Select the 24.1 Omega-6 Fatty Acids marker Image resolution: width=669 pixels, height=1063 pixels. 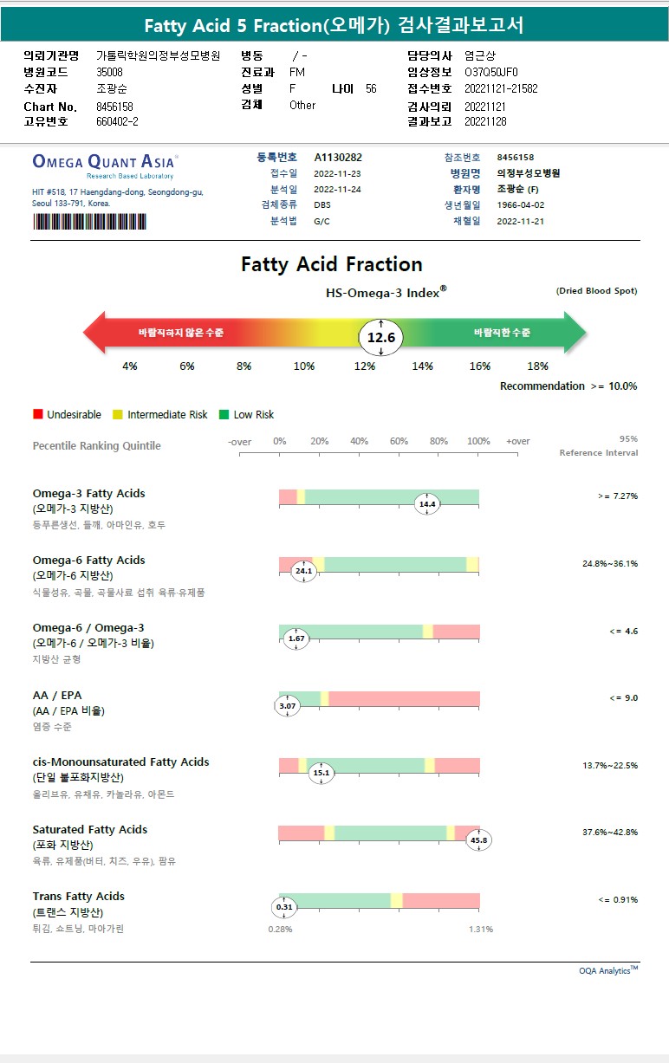(x=304, y=572)
